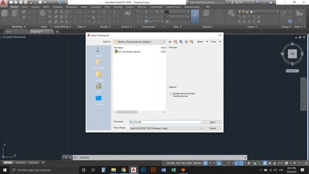Click right scroll arrow in file list
This screenshot has width=309, height=174.
click(164, 112)
